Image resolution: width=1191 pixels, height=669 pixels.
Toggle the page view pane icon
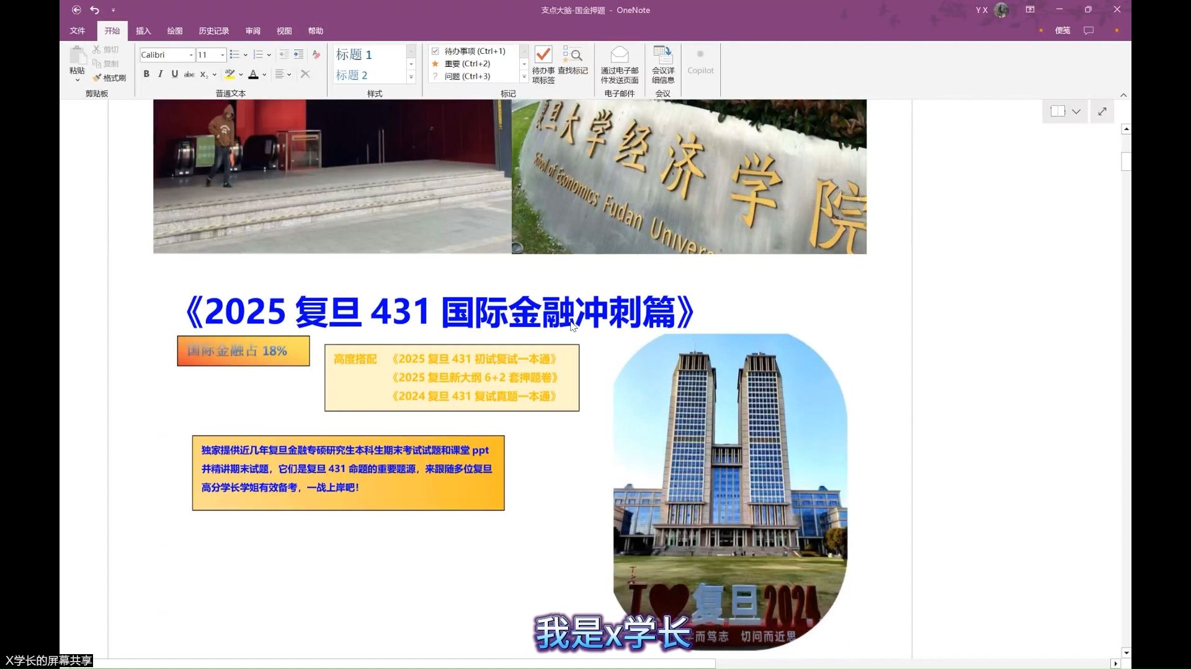(1058, 111)
